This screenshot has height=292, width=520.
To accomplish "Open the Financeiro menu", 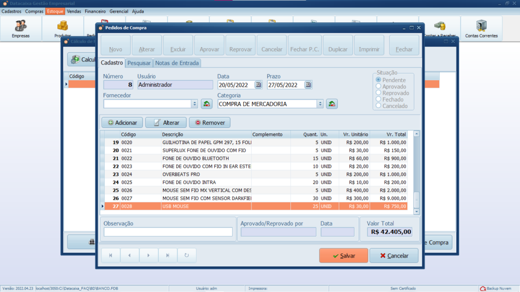I will tap(95, 11).
